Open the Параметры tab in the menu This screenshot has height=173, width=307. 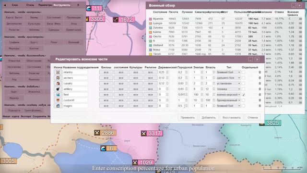pyautogui.click(x=45, y=5)
